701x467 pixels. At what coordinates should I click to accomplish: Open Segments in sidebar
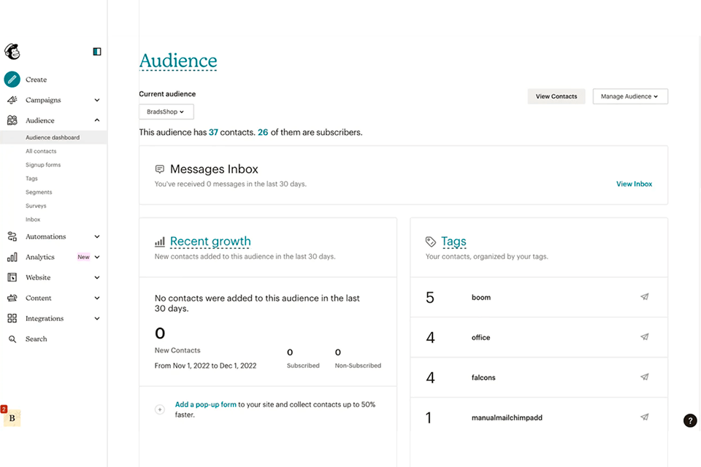click(x=39, y=192)
